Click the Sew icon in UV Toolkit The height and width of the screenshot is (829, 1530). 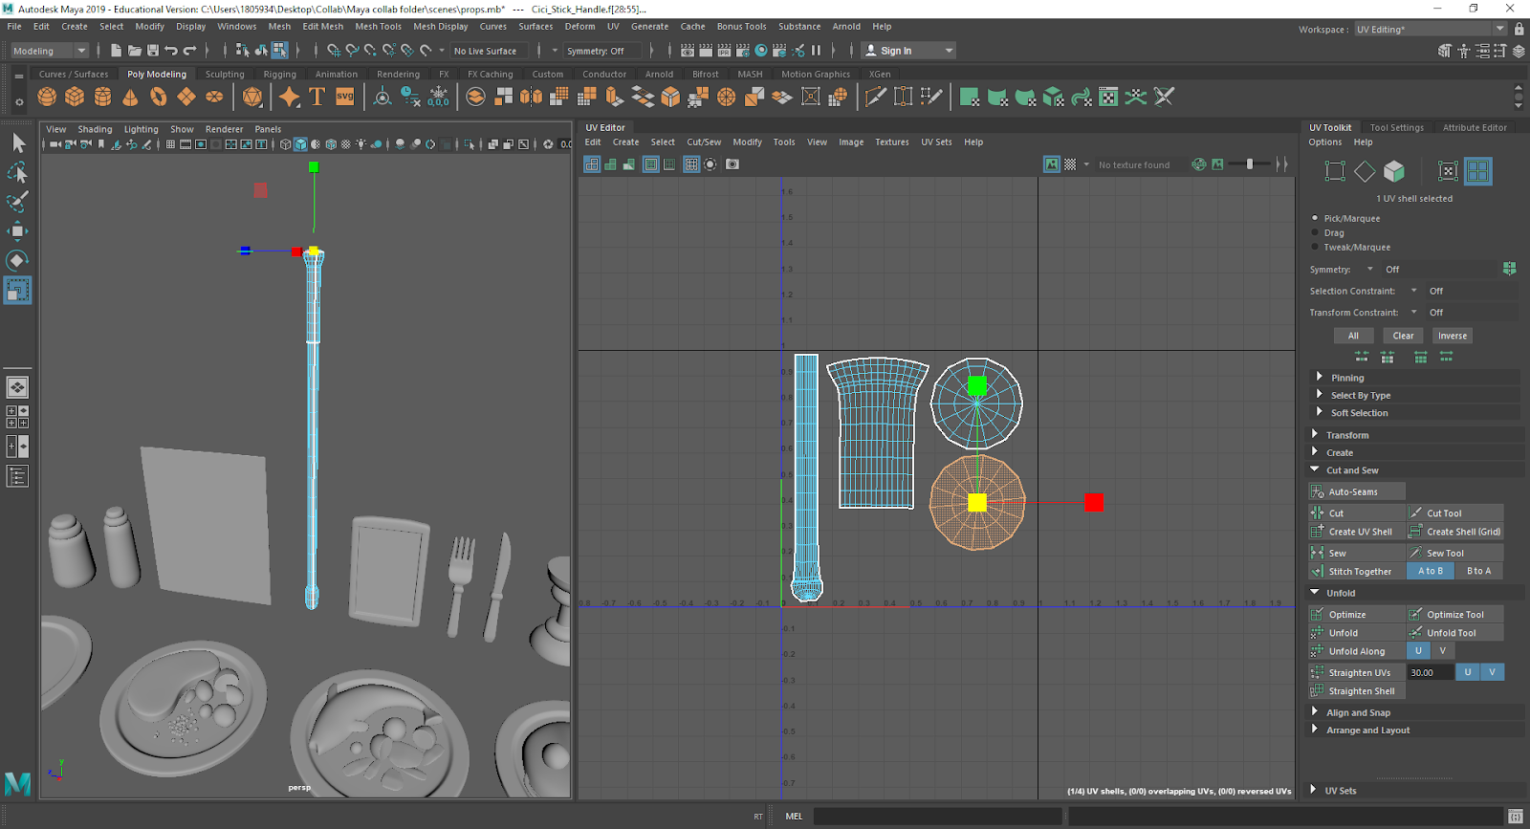pyautogui.click(x=1318, y=554)
